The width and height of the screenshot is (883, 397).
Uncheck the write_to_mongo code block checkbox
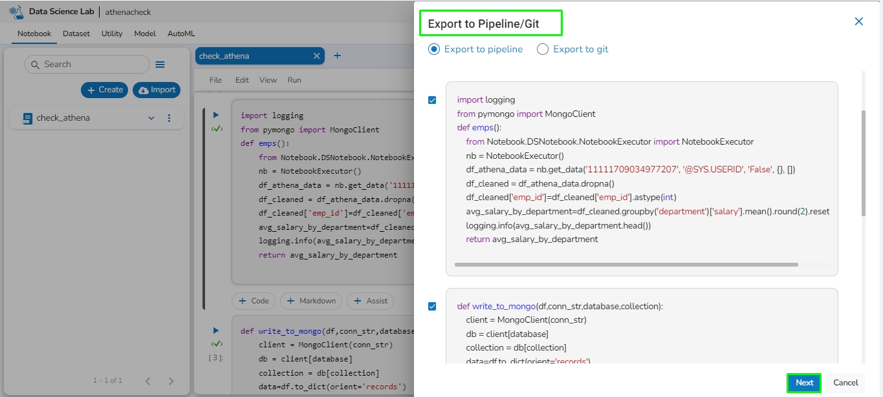click(x=432, y=307)
